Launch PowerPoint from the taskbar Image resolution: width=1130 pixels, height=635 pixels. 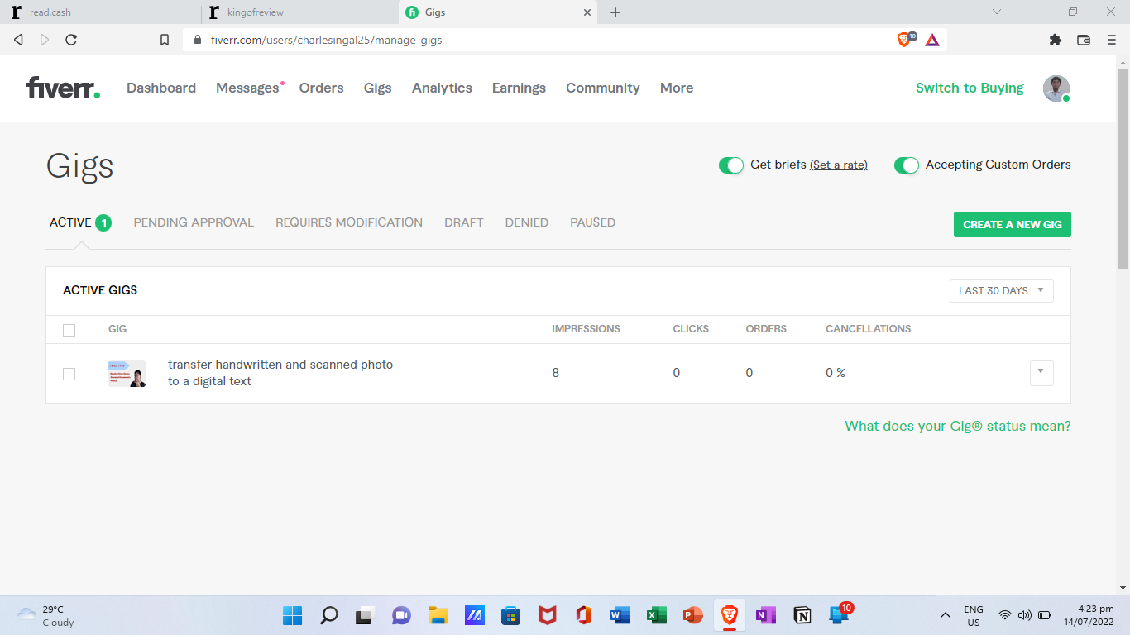point(692,615)
